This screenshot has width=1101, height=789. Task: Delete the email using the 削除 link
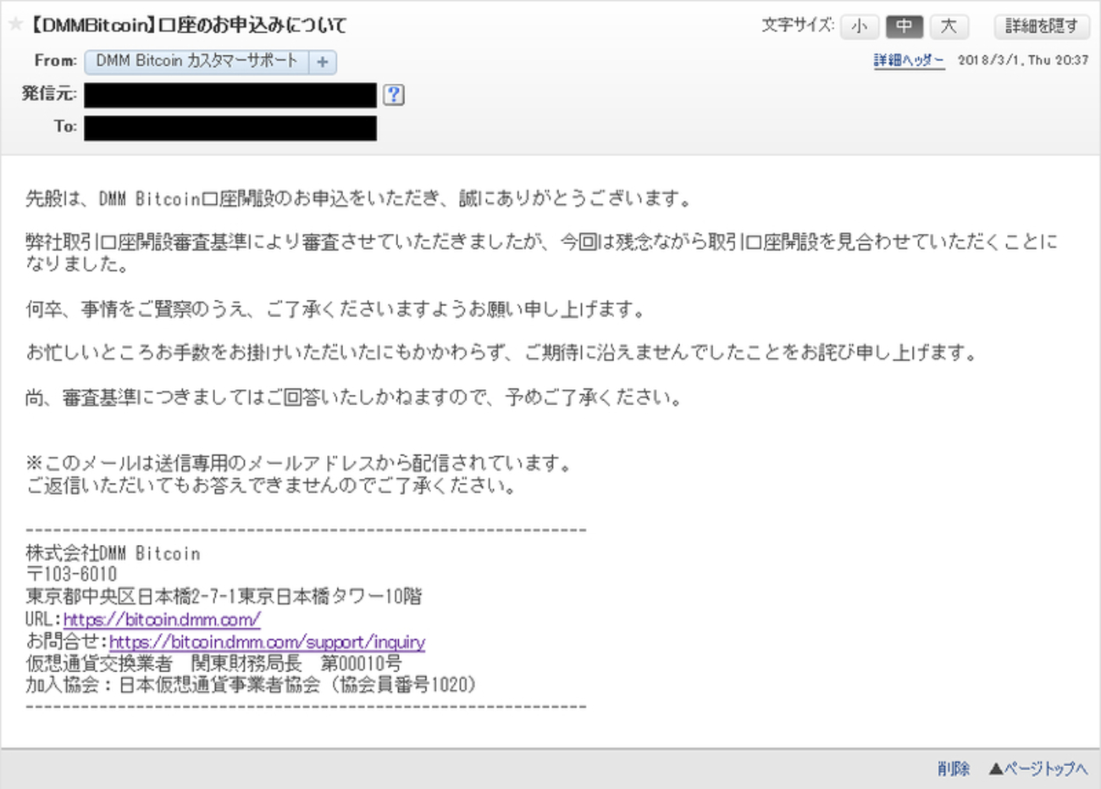coord(953,769)
